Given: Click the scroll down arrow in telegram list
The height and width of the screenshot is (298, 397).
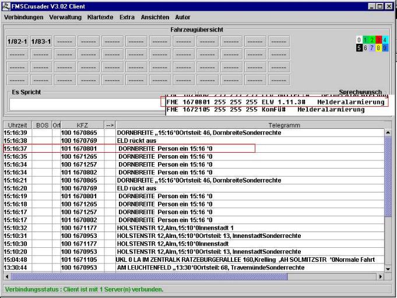Looking at the screenshot, I should click(x=388, y=268).
